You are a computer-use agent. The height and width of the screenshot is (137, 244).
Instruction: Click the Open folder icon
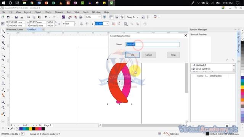pyautogui.click(x=8, y=17)
